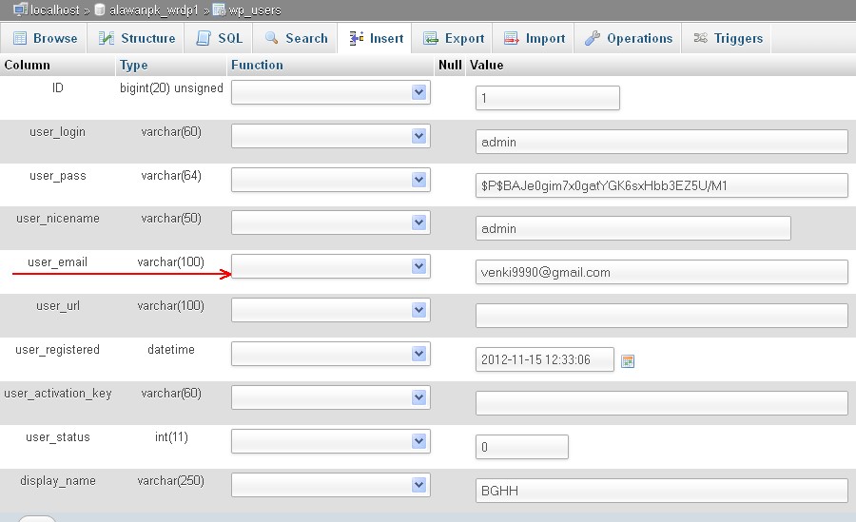Open the Import tab

[534, 38]
